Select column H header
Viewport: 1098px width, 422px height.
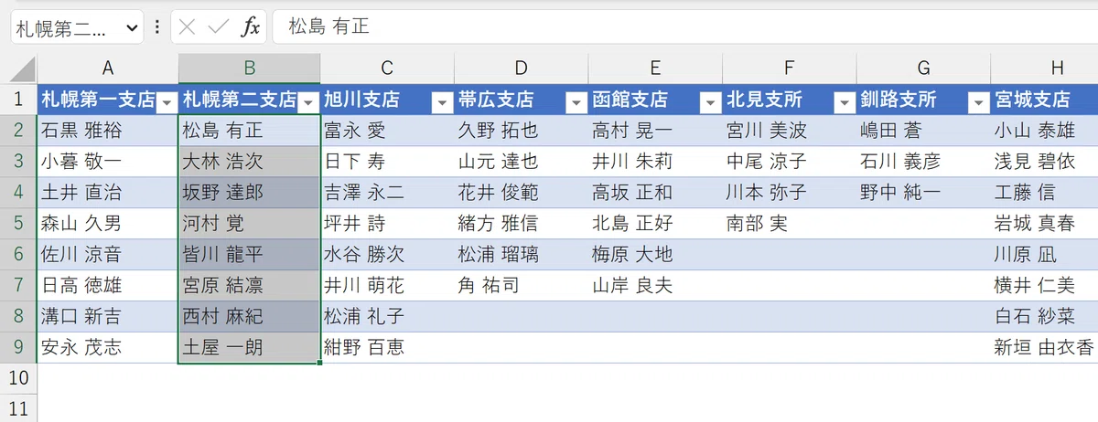1044,68
